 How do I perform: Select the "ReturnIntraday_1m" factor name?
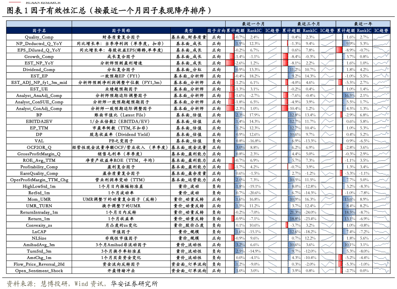39,212
